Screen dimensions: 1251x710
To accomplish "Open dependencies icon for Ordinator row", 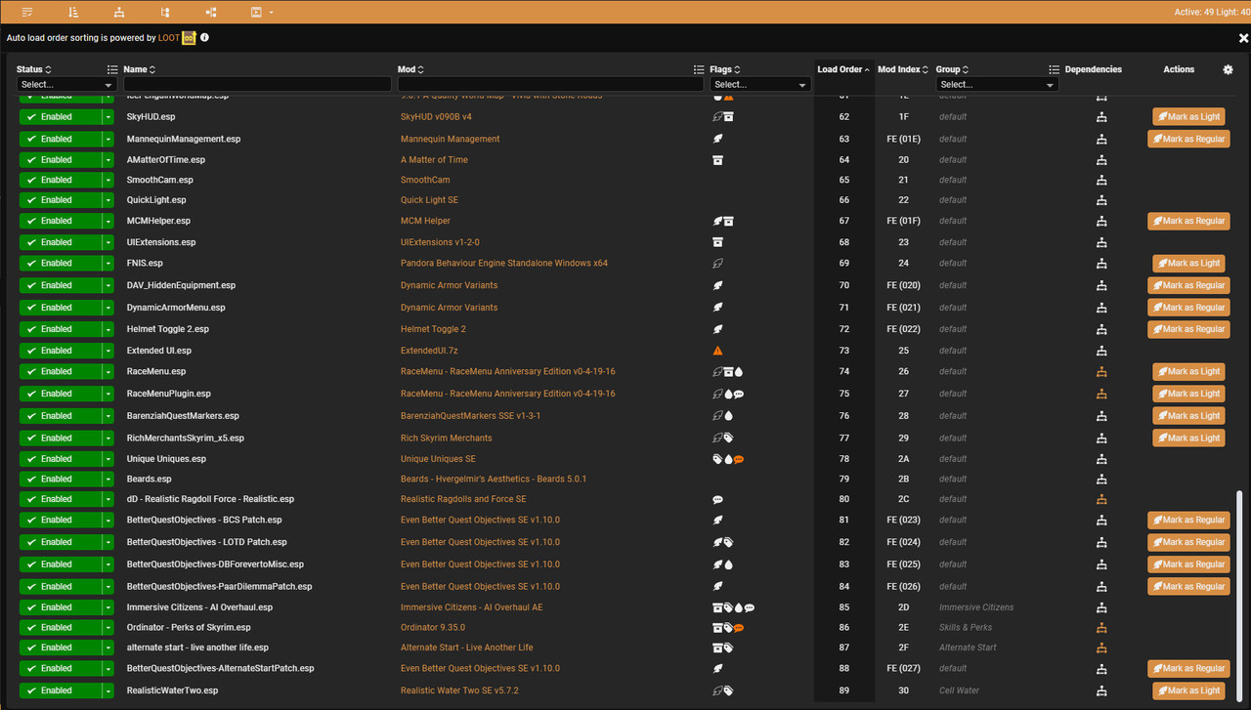I will [1101, 627].
